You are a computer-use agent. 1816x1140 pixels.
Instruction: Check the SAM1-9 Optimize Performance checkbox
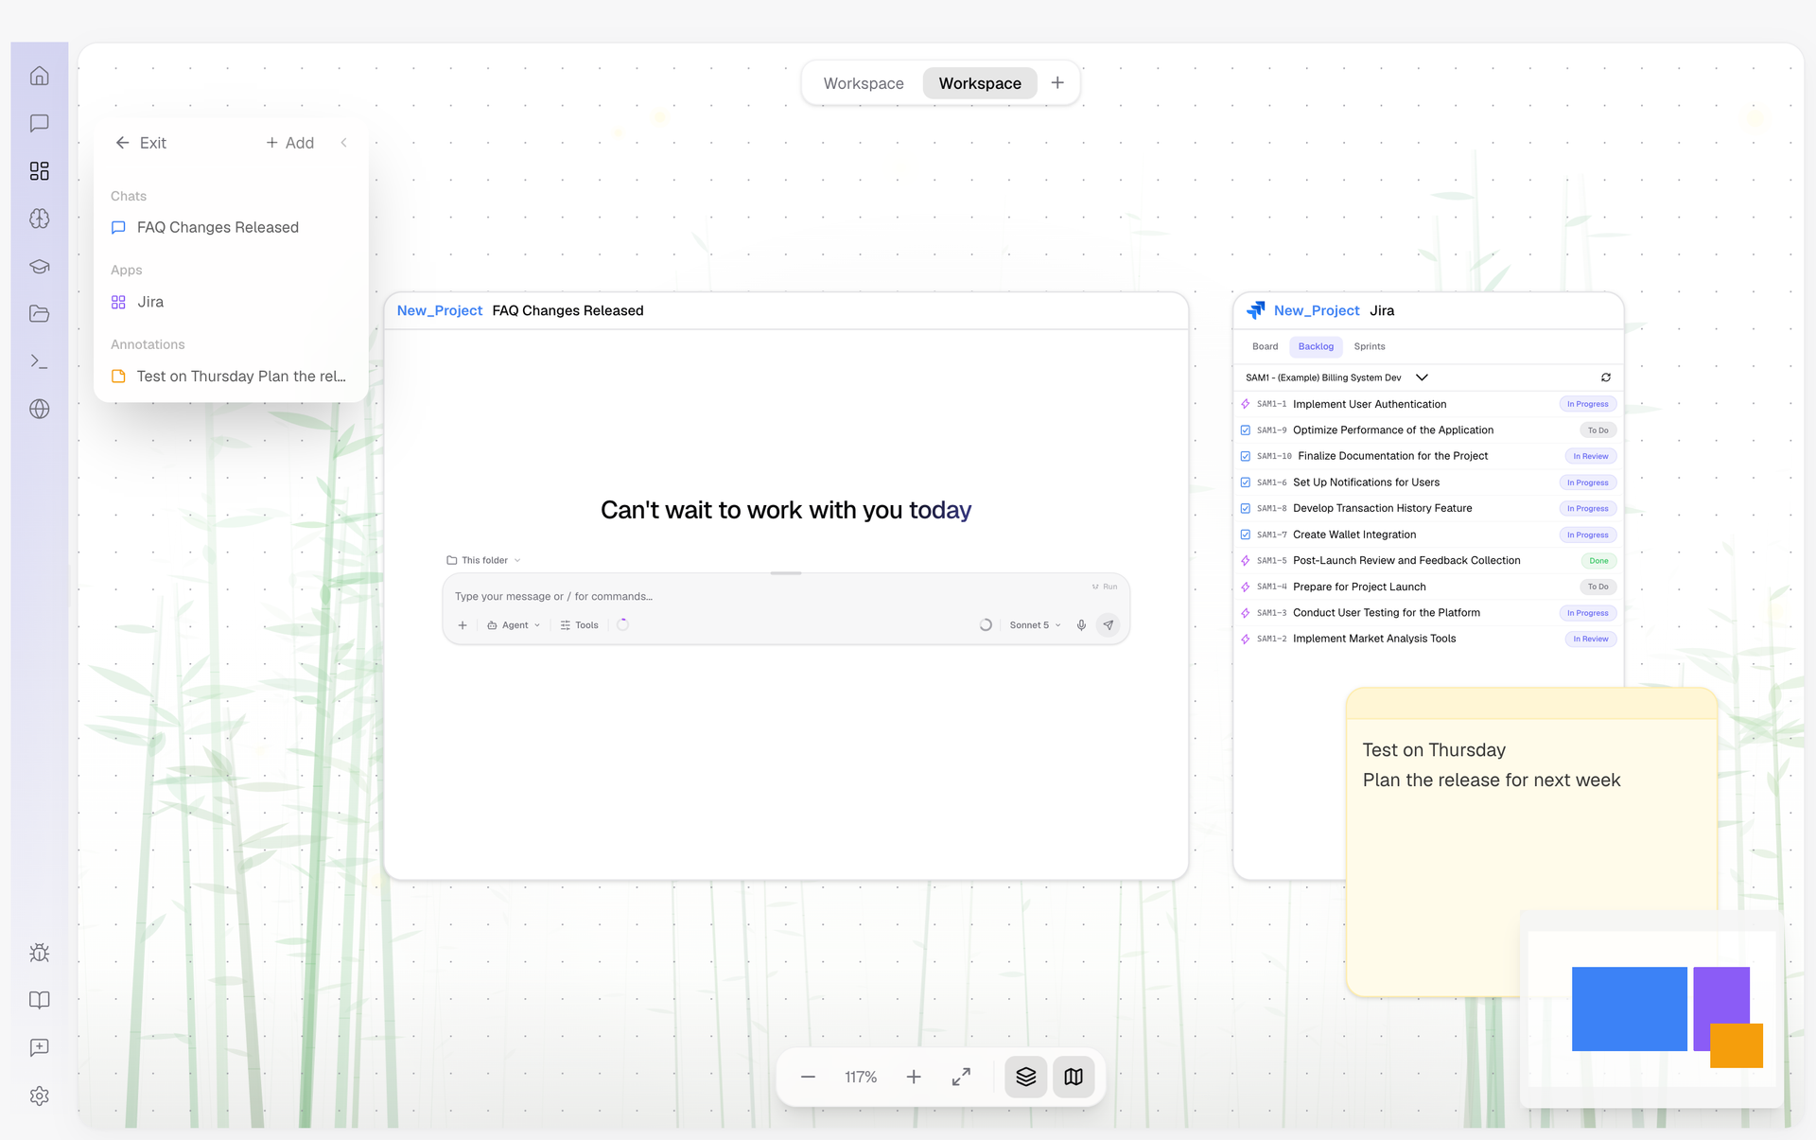pos(1246,430)
